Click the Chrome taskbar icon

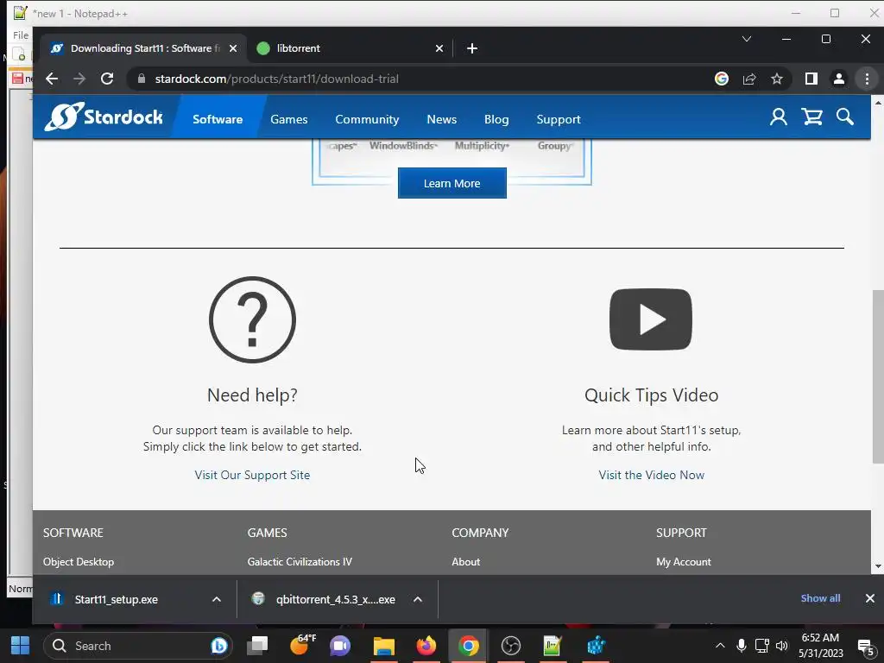coord(469,646)
